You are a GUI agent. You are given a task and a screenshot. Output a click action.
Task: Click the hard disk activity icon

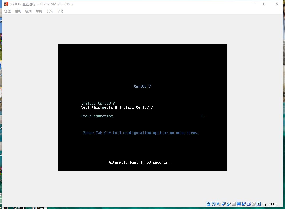point(208,204)
